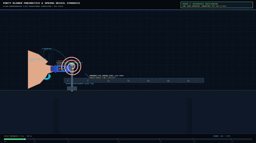
Task: Click the cyan curved airflow arrow
Action: (x=48, y=77)
